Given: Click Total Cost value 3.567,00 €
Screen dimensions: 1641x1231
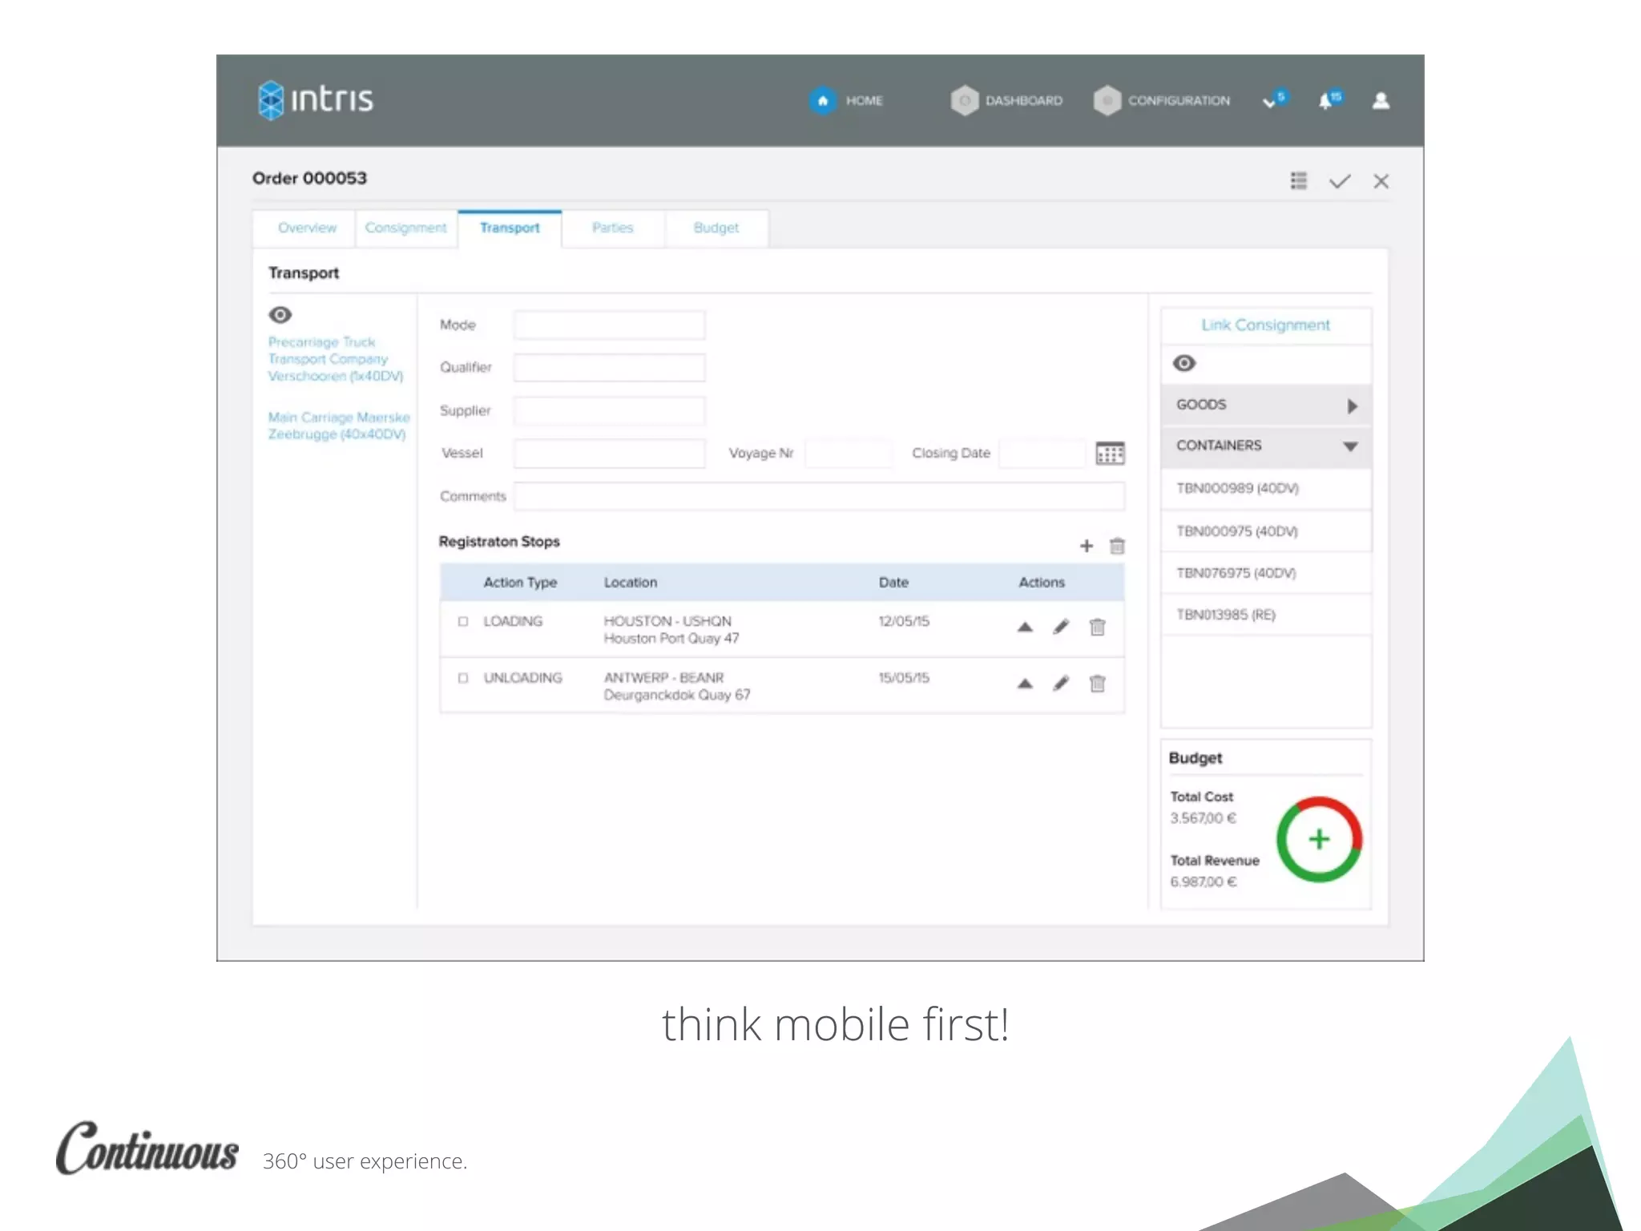Looking at the screenshot, I should click(x=1203, y=818).
